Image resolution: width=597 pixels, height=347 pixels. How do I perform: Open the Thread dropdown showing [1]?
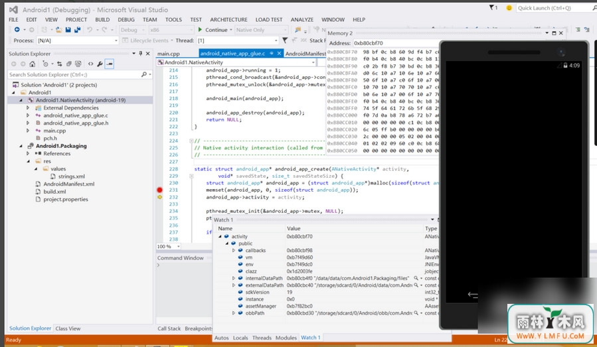click(x=276, y=40)
